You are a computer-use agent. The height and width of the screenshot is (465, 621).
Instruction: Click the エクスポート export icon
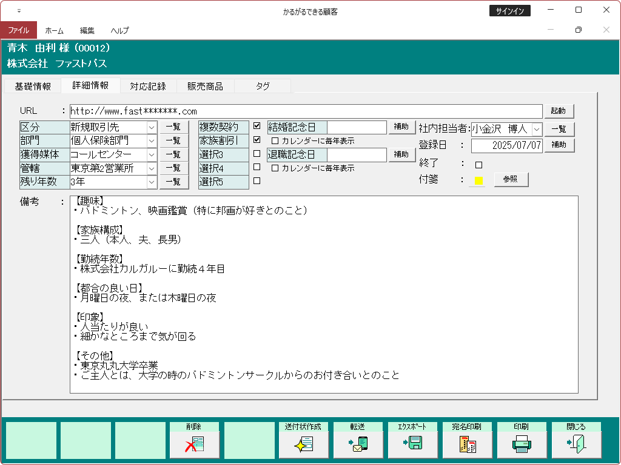[412, 444]
